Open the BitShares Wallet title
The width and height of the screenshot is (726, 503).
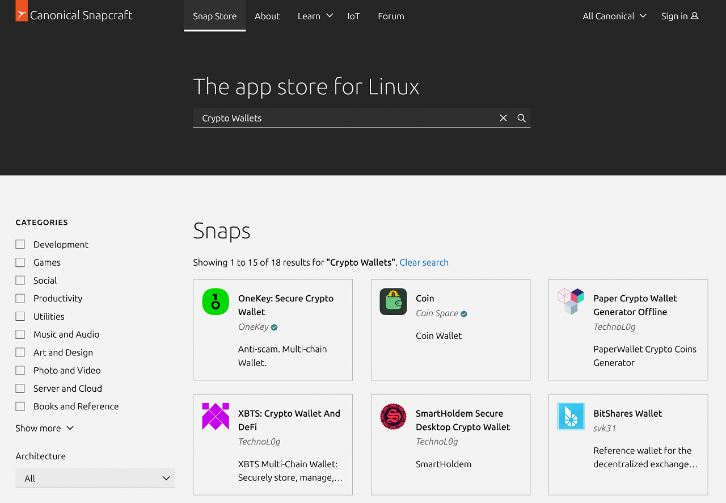pyautogui.click(x=627, y=413)
